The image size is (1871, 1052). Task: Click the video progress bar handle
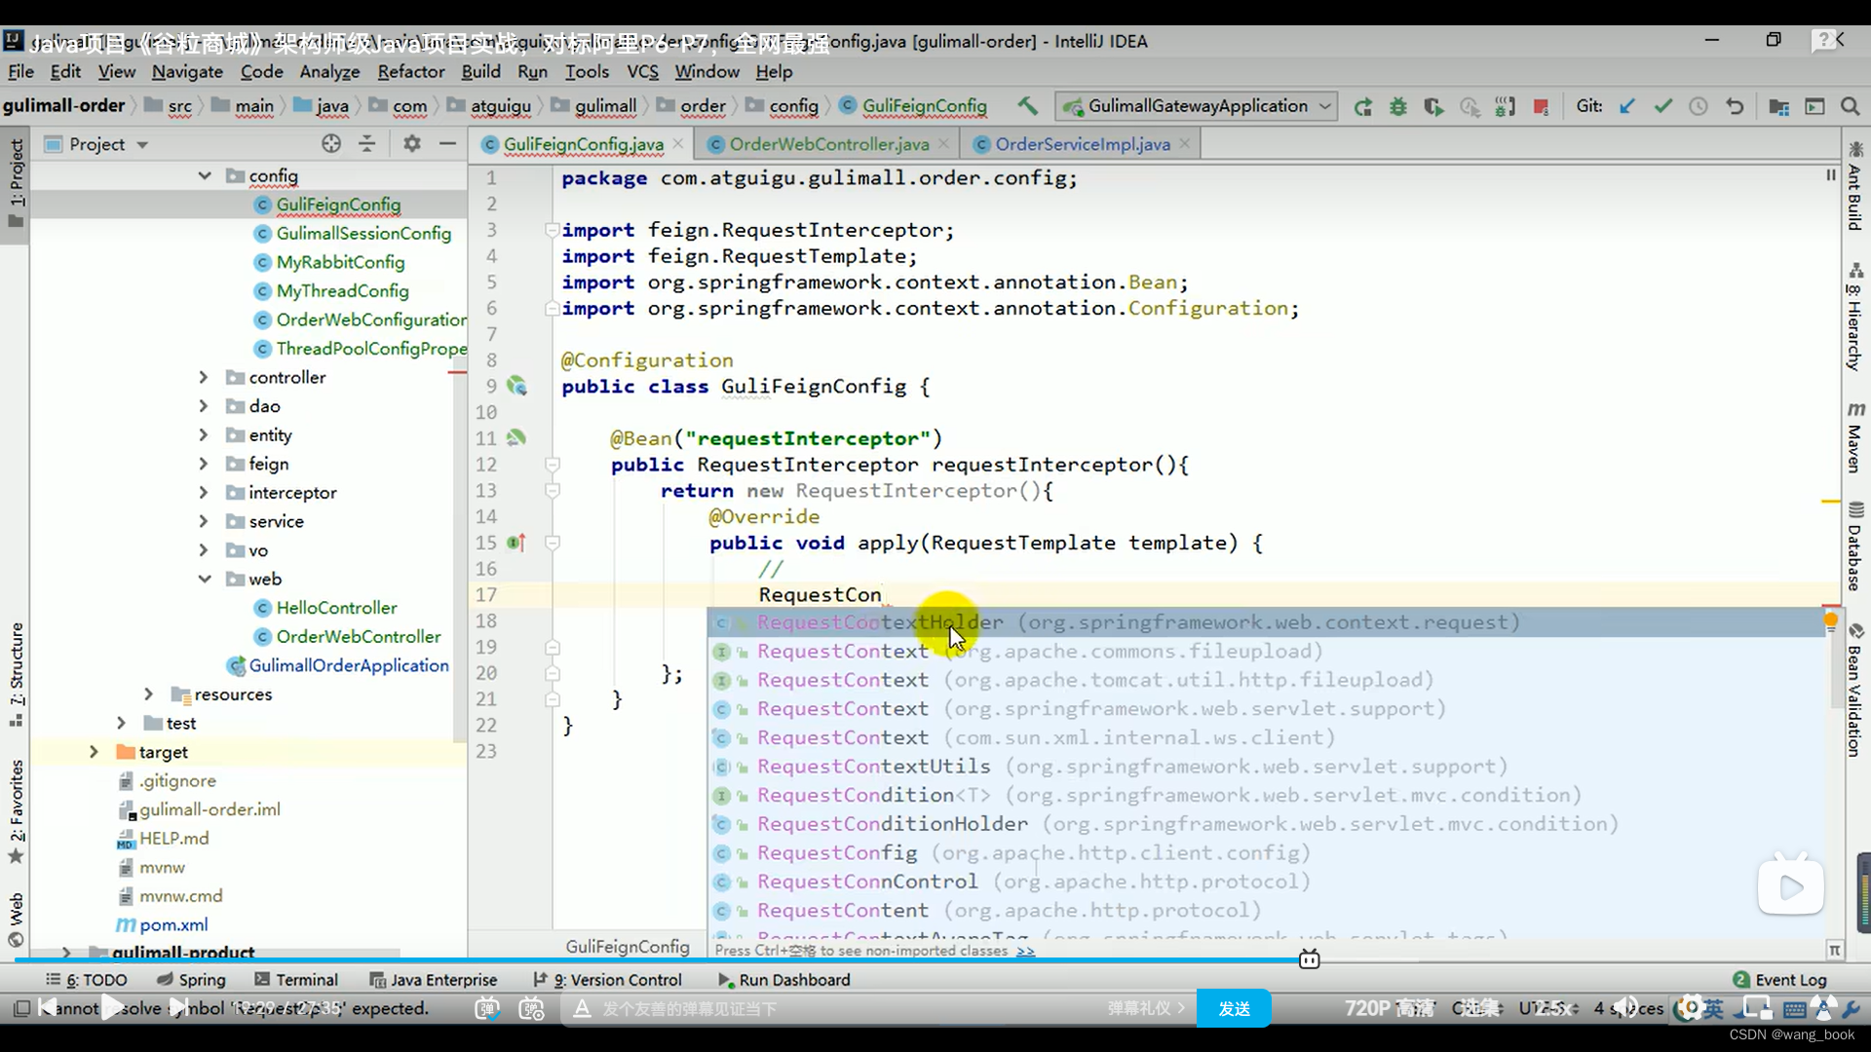click(1309, 959)
